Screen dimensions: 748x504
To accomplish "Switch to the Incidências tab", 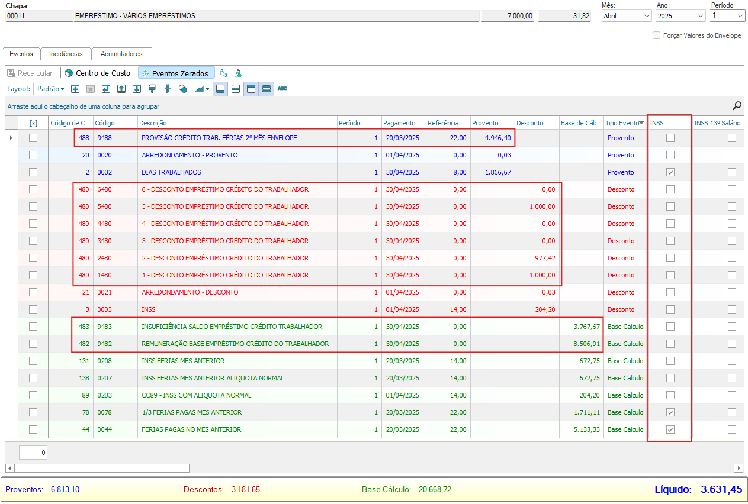I will 66,54.
